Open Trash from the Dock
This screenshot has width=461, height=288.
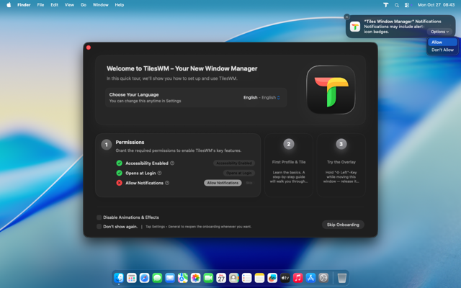(342, 278)
